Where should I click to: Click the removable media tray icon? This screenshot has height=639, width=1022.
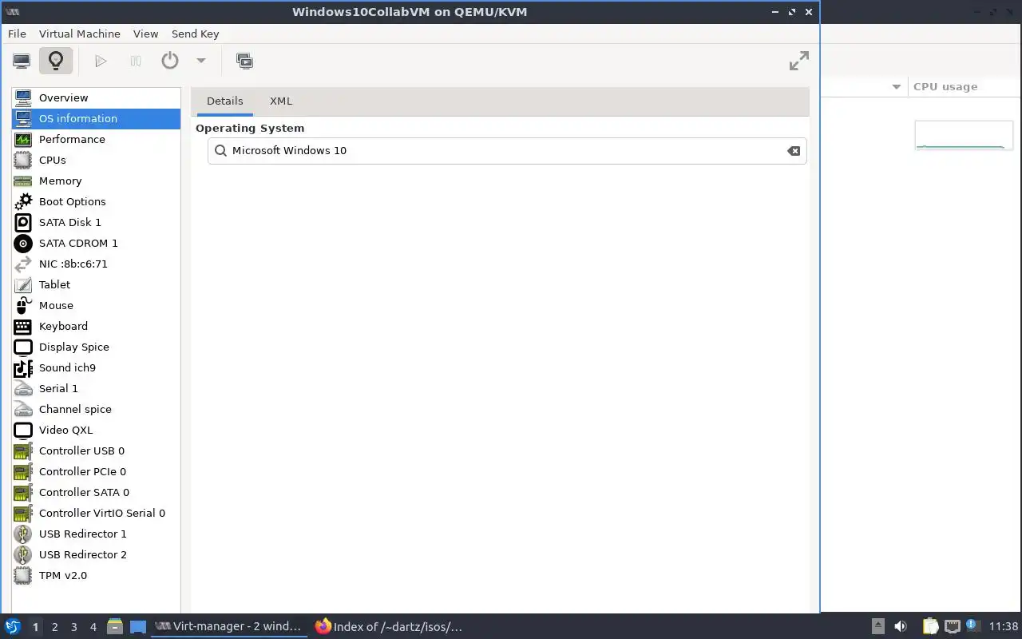click(x=877, y=626)
